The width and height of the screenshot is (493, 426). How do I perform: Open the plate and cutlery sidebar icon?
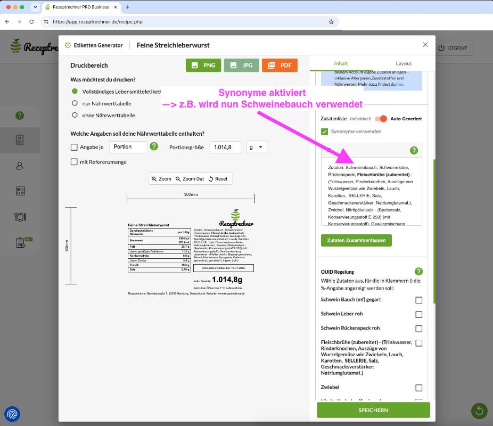click(x=20, y=217)
